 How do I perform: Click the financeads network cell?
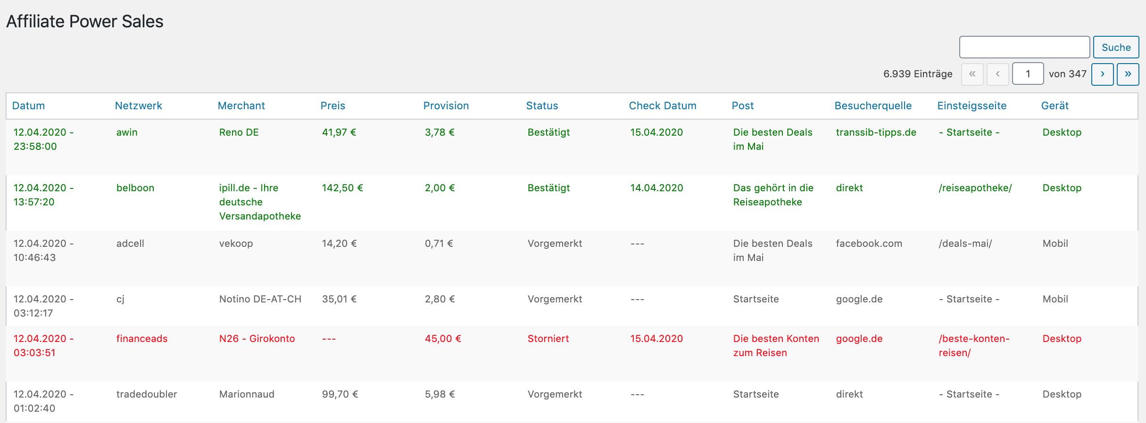(142, 339)
